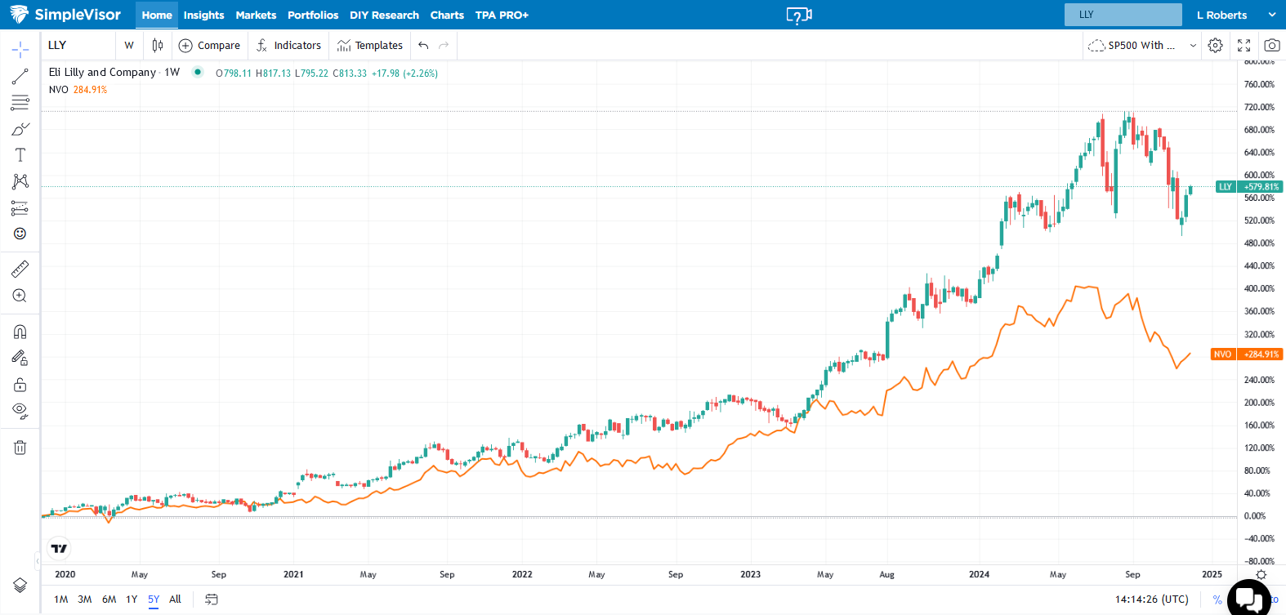The image size is (1286, 615).
Task: Open the DIY Research menu
Action: (384, 15)
